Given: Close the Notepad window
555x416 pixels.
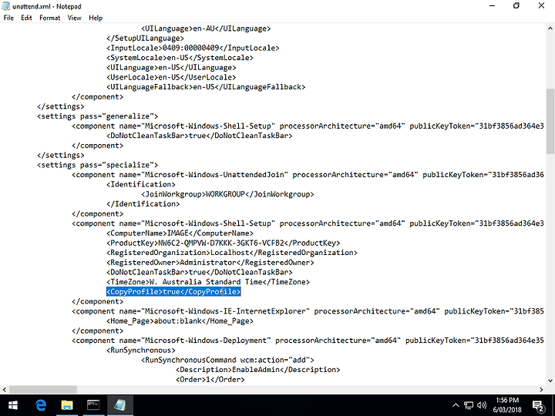Looking at the screenshot, I should [542, 6].
